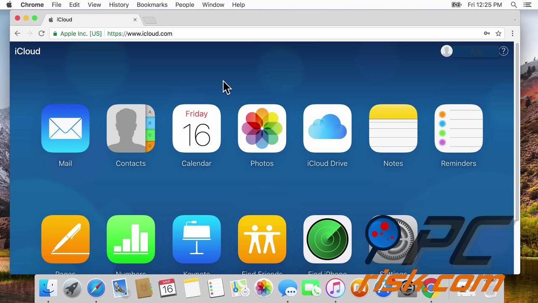Open the History menu
Image resolution: width=538 pixels, height=303 pixels.
[x=119, y=5]
